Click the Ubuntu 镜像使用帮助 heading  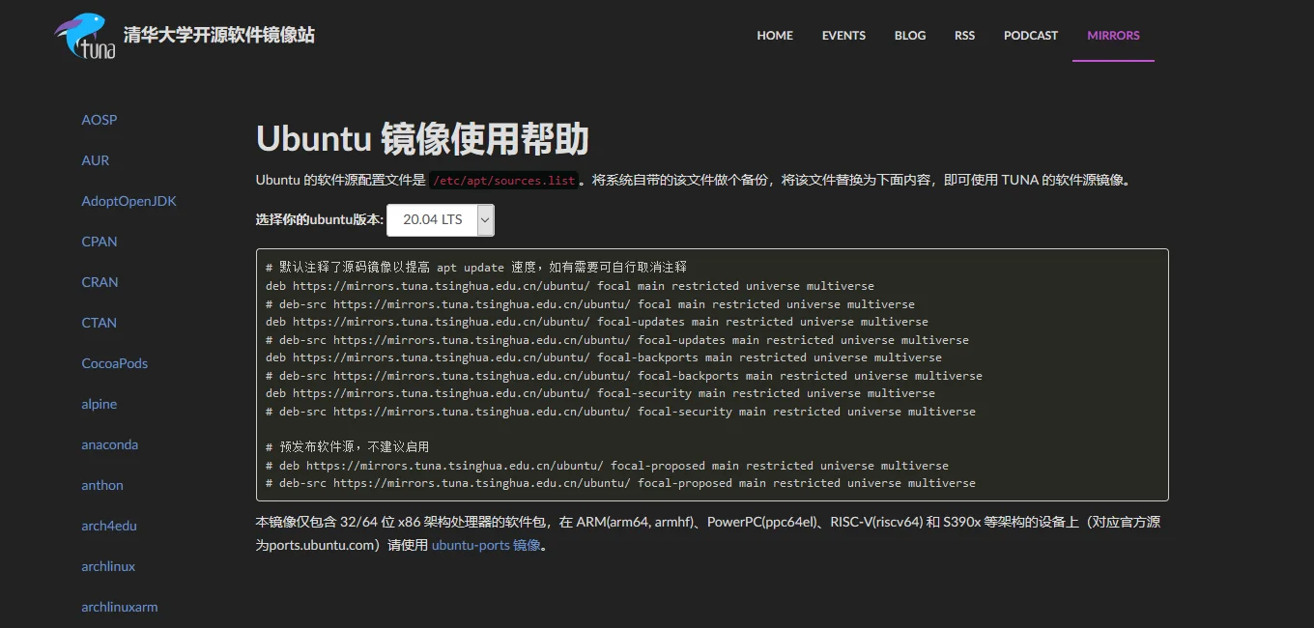point(422,139)
